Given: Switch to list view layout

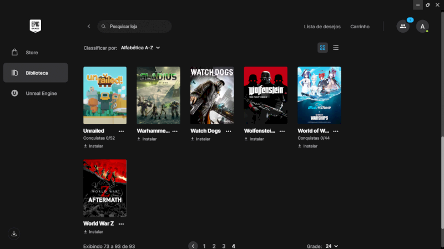Looking at the screenshot, I should [x=336, y=48].
